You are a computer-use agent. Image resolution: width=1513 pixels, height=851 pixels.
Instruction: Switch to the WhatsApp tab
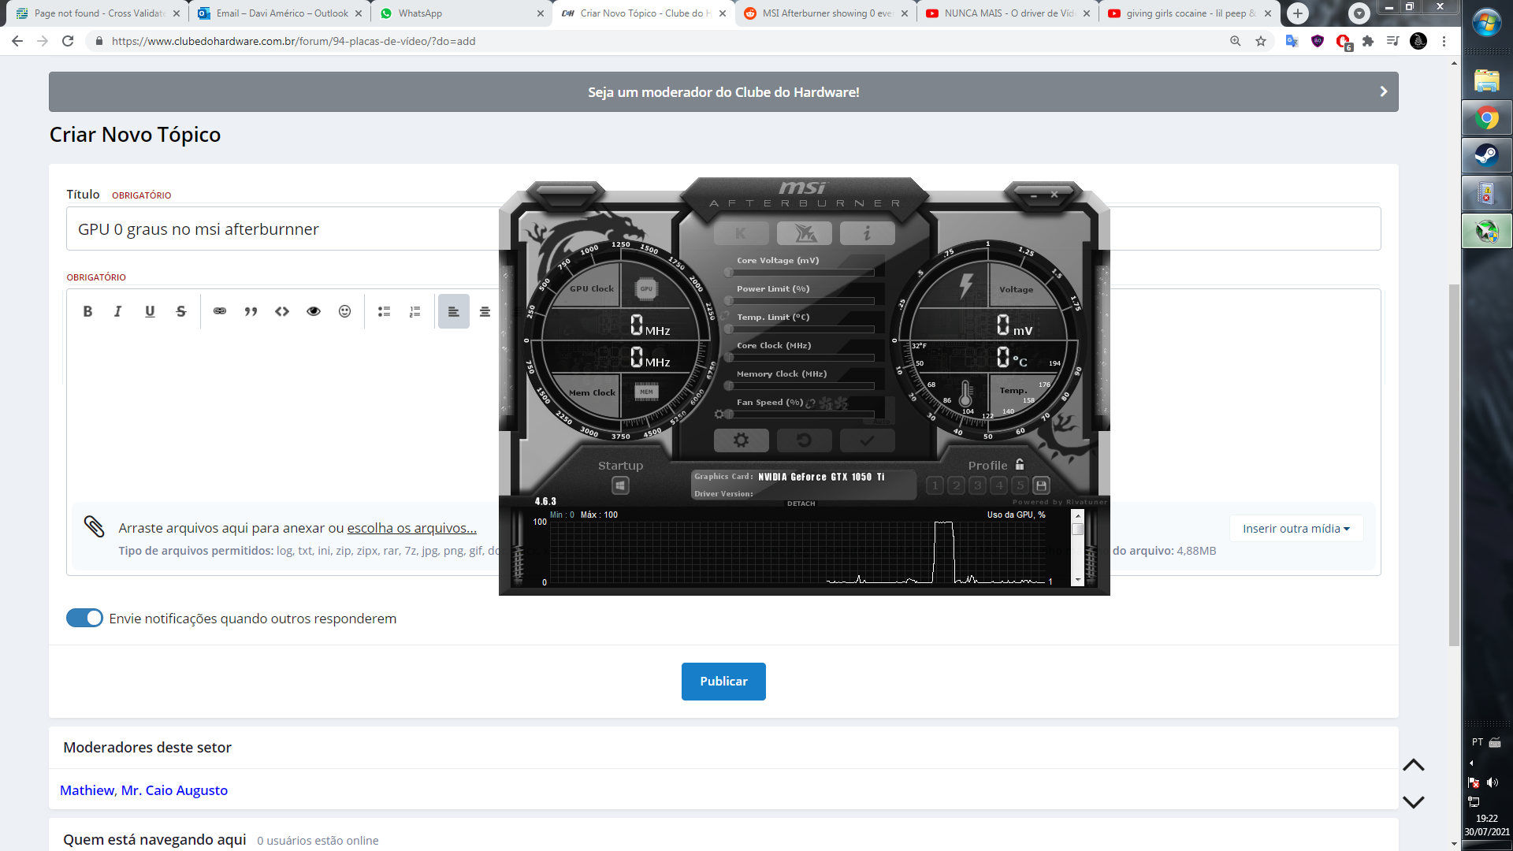point(461,13)
